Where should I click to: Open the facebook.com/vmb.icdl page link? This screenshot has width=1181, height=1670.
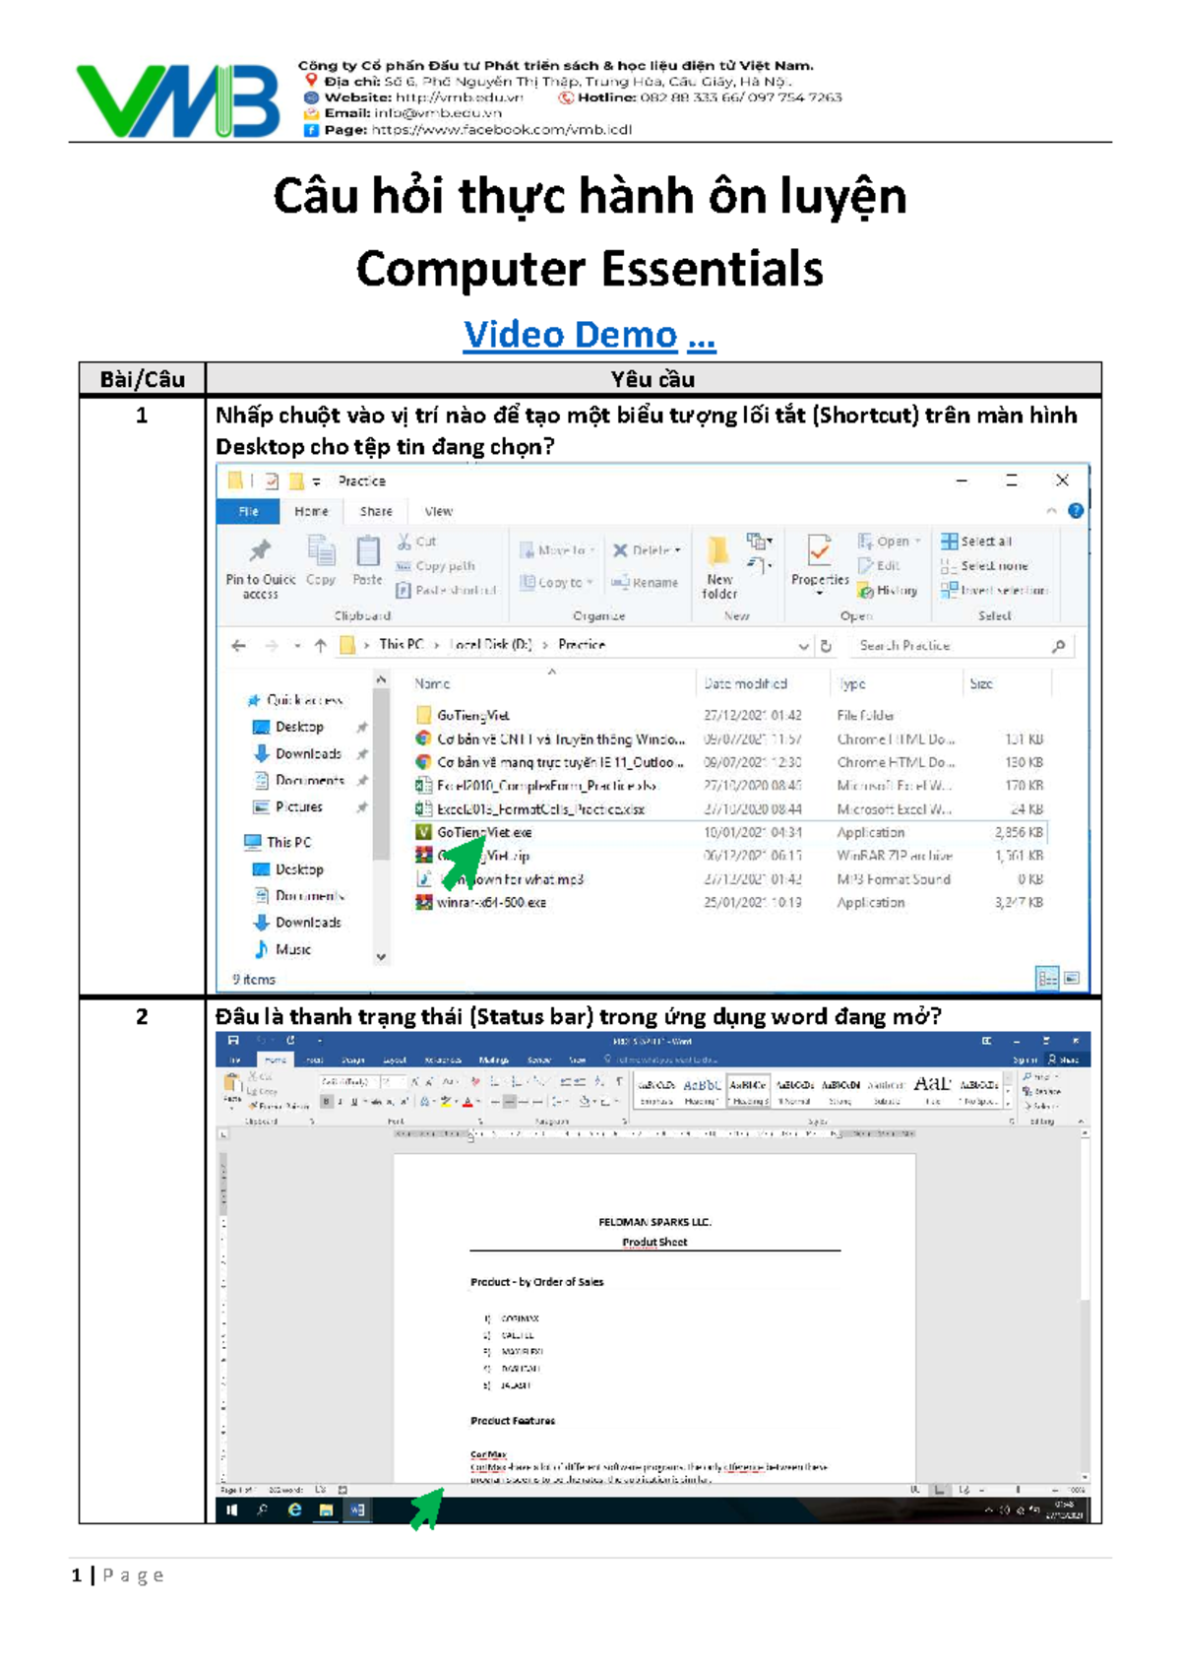[502, 129]
